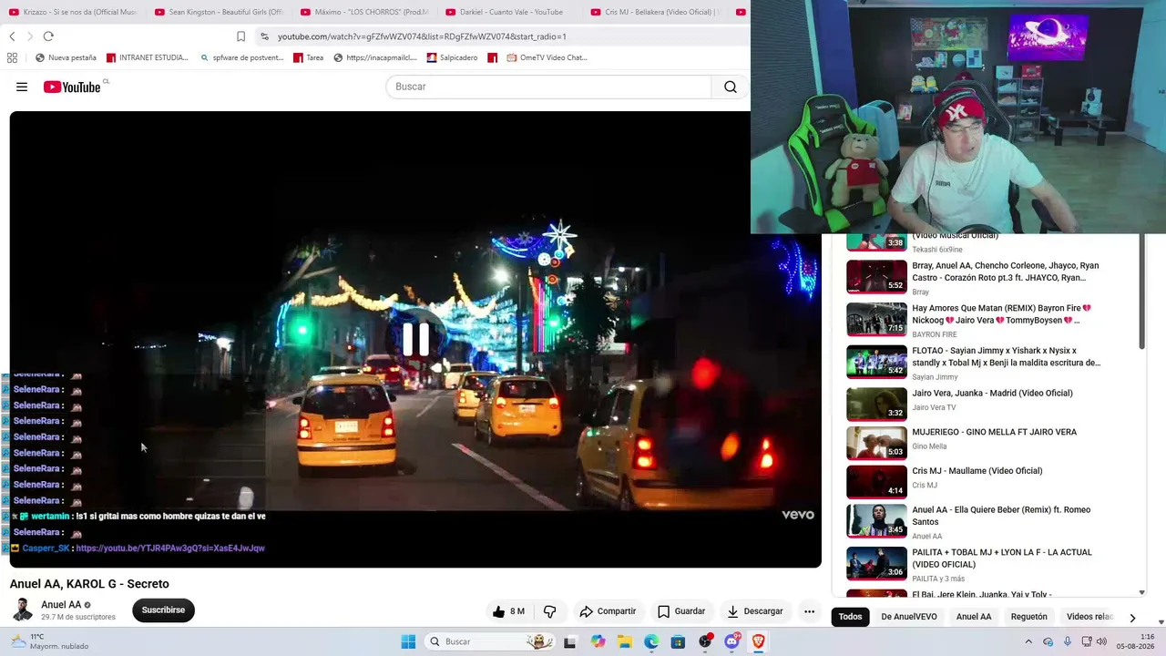Image resolution: width=1166 pixels, height=656 pixels.
Task: Open the site settings icon in the address bar
Action: [x=264, y=36]
